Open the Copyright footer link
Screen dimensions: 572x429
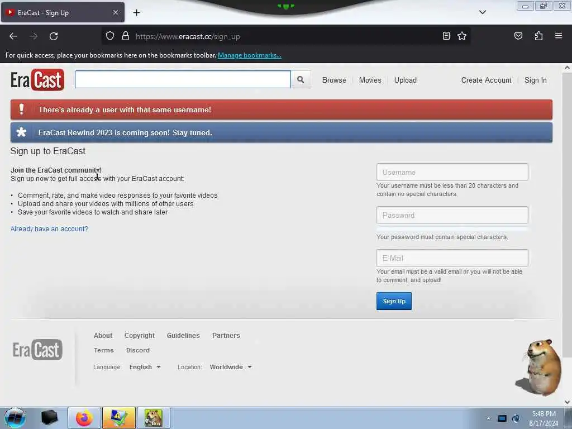point(139,335)
